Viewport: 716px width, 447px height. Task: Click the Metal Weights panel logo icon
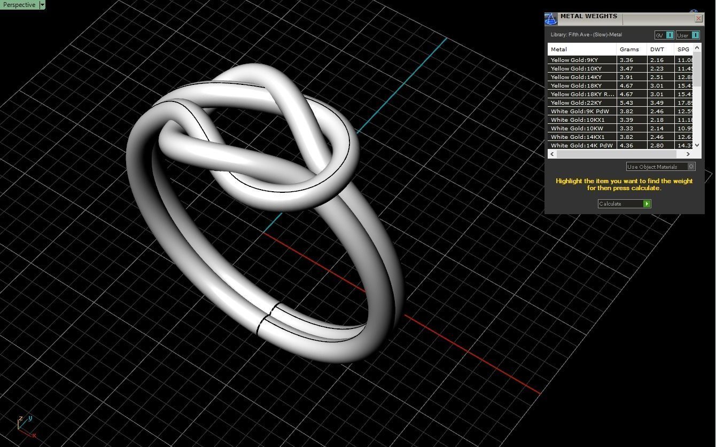pos(551,19)
